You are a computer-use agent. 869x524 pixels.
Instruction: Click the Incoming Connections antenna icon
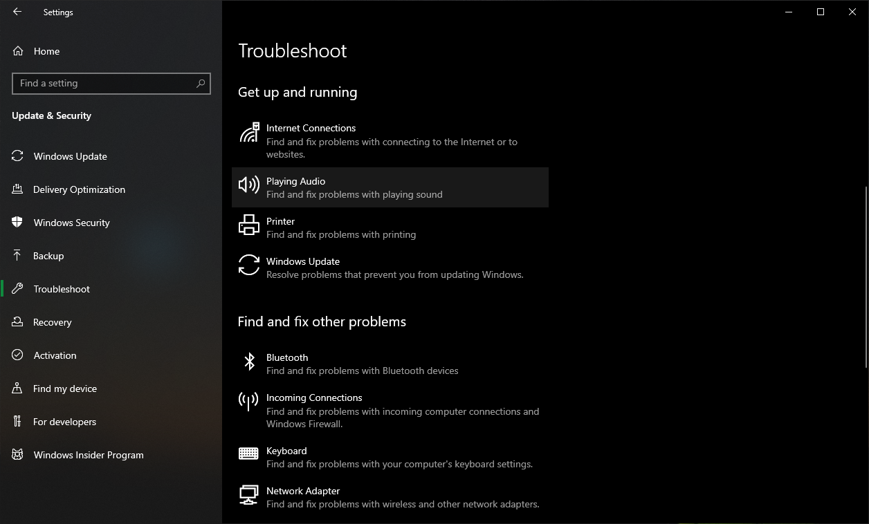248,402
